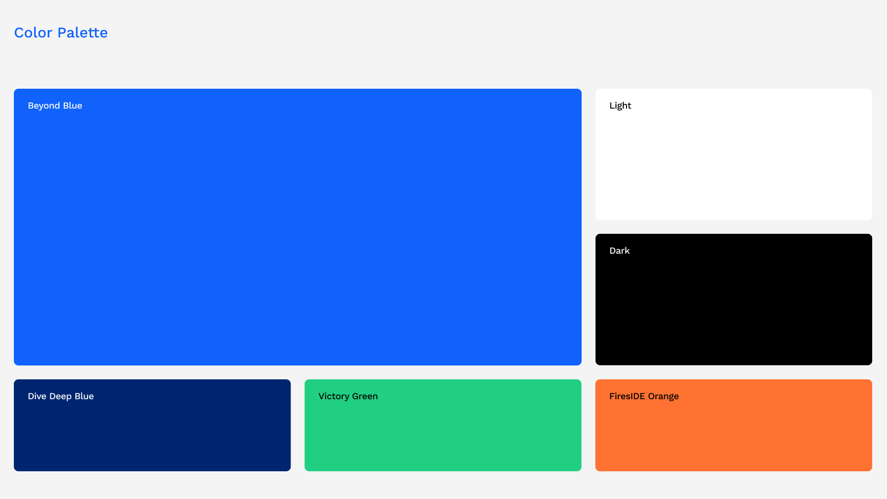887x499 pixels.
Task: Click the Dive Deep Blue swatch
Action: 152,434
